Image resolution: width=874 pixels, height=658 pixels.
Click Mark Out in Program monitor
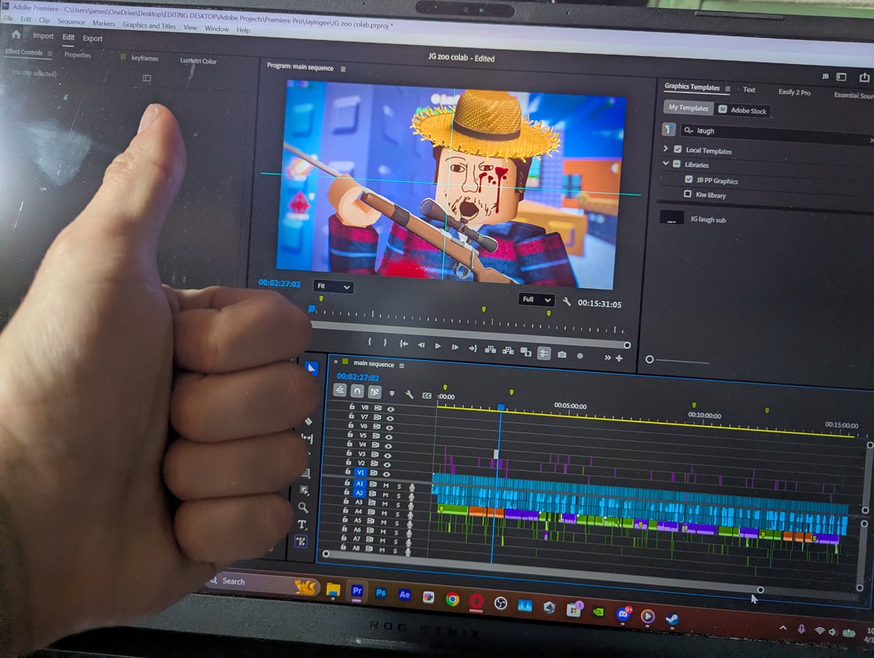[x=385, y=343]
